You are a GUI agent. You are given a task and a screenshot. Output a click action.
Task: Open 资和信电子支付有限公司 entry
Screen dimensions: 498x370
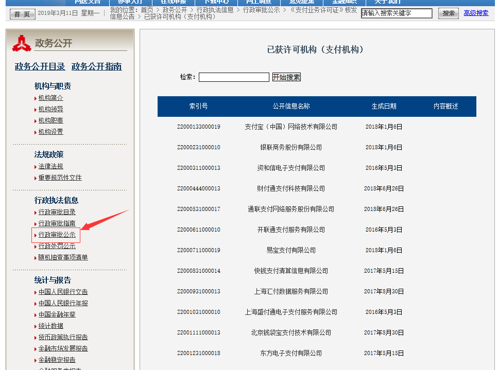291,168
